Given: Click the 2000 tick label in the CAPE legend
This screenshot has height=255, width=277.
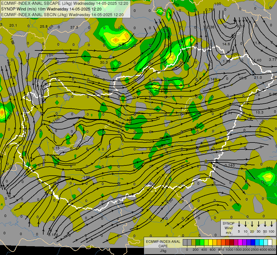Looking at the screenshot, I should (x=246, y=250).
